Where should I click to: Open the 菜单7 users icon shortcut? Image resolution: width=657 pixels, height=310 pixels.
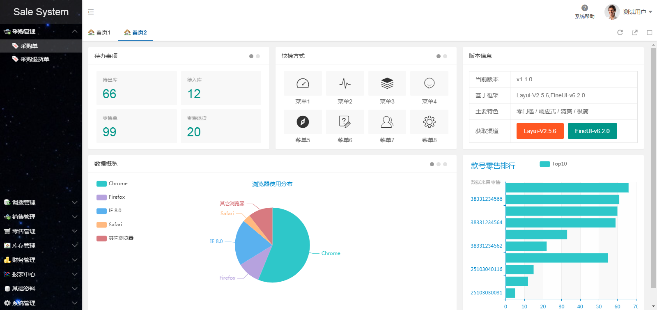[387, 122]
